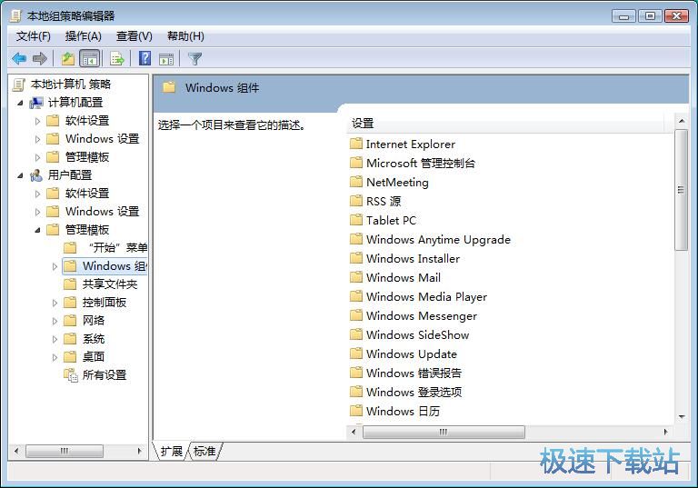Click the Forward arrow toolbar icon
Screen dimensions: 698x488
pyautogui.click(x=40, y=58)
